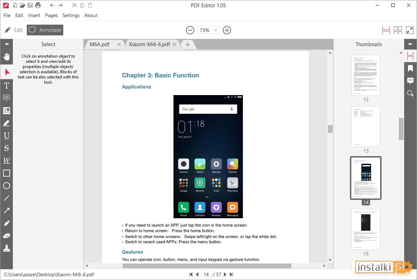Click the page number field showing 14
417x280 pixels.
coord(206,274)
